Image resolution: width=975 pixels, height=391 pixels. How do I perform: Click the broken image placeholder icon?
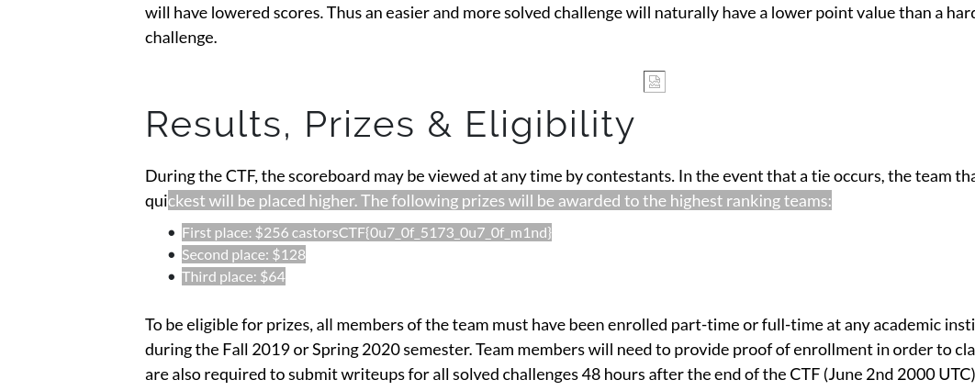pyautogui.click(x=655, y=82)
